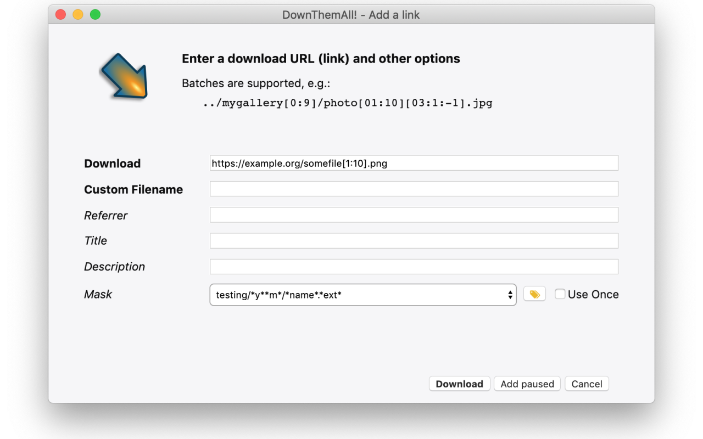
Task: Click the Add paused button
Action: point(527,384)
